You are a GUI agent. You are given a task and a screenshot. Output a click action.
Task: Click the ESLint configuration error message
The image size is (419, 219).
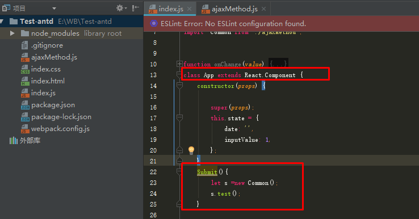click(233, 24)
